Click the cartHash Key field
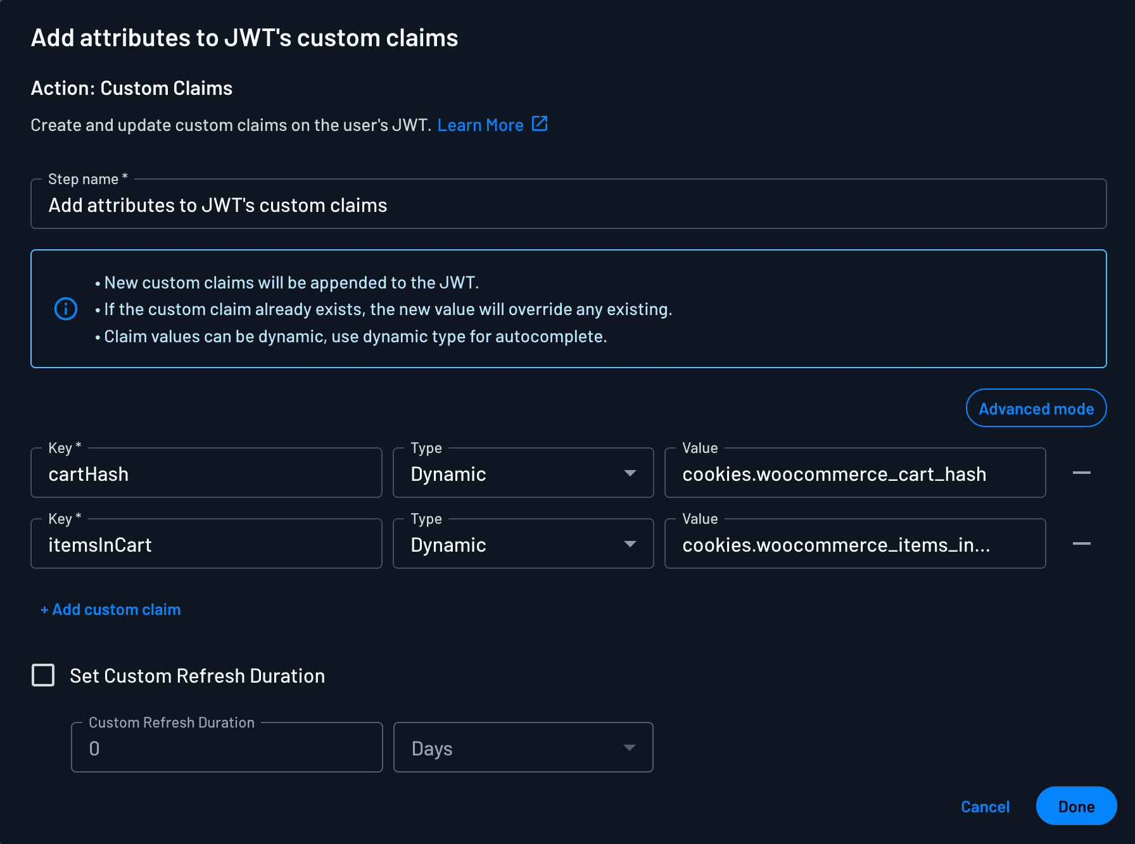Screen dimensions: 1135x844 coord(206,473)
